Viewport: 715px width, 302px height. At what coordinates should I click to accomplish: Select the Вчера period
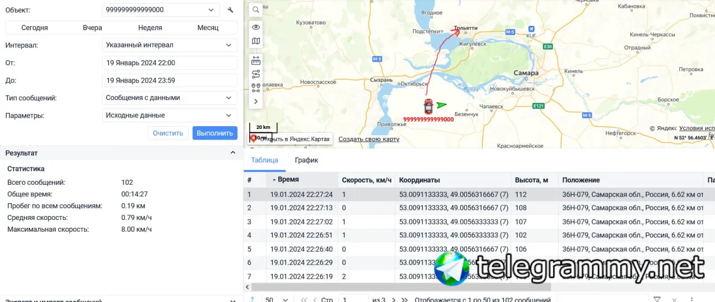tap(93, 28)
